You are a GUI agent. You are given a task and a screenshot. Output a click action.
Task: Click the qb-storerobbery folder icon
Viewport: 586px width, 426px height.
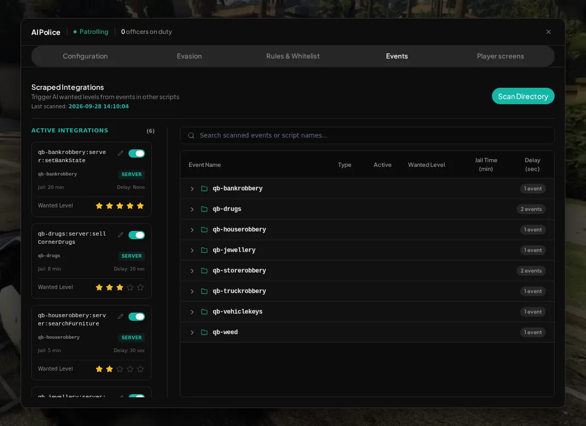[204, 270]
